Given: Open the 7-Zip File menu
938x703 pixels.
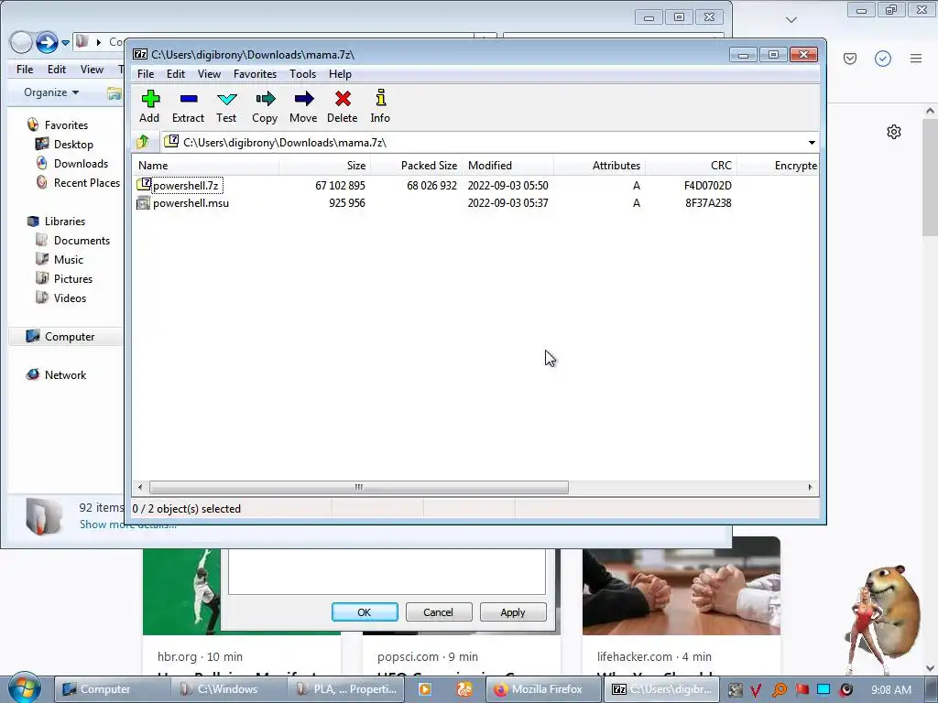Looking at the screenshot, I should click(x=146, y=74).
